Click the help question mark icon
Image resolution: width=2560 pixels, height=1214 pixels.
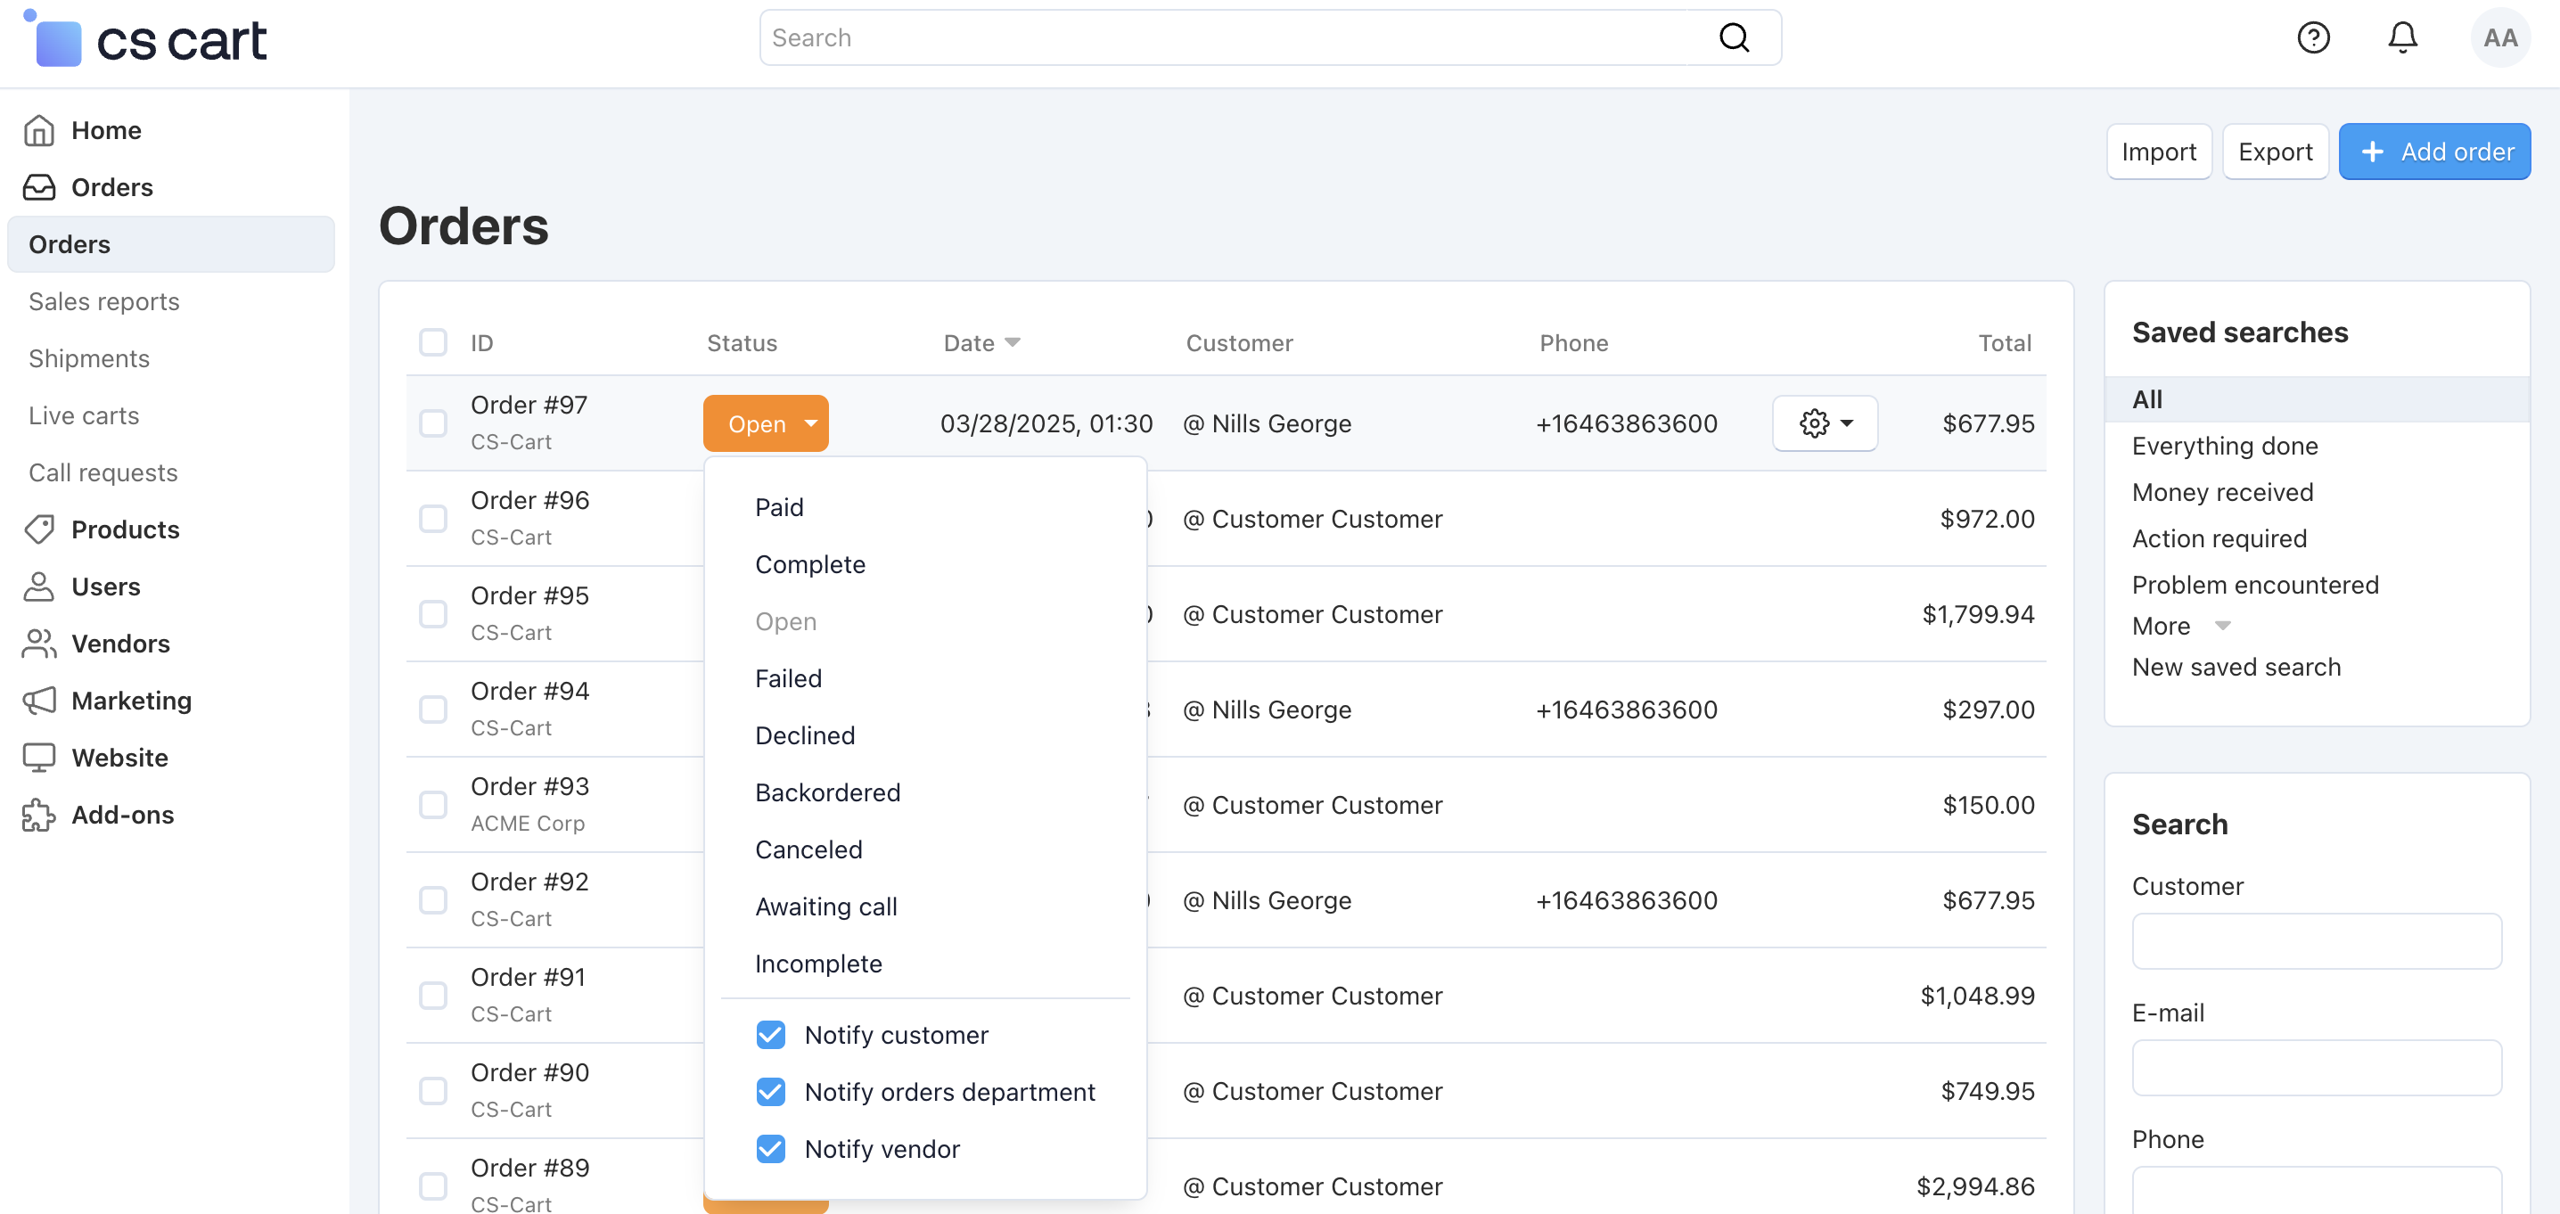point(2314,37)
